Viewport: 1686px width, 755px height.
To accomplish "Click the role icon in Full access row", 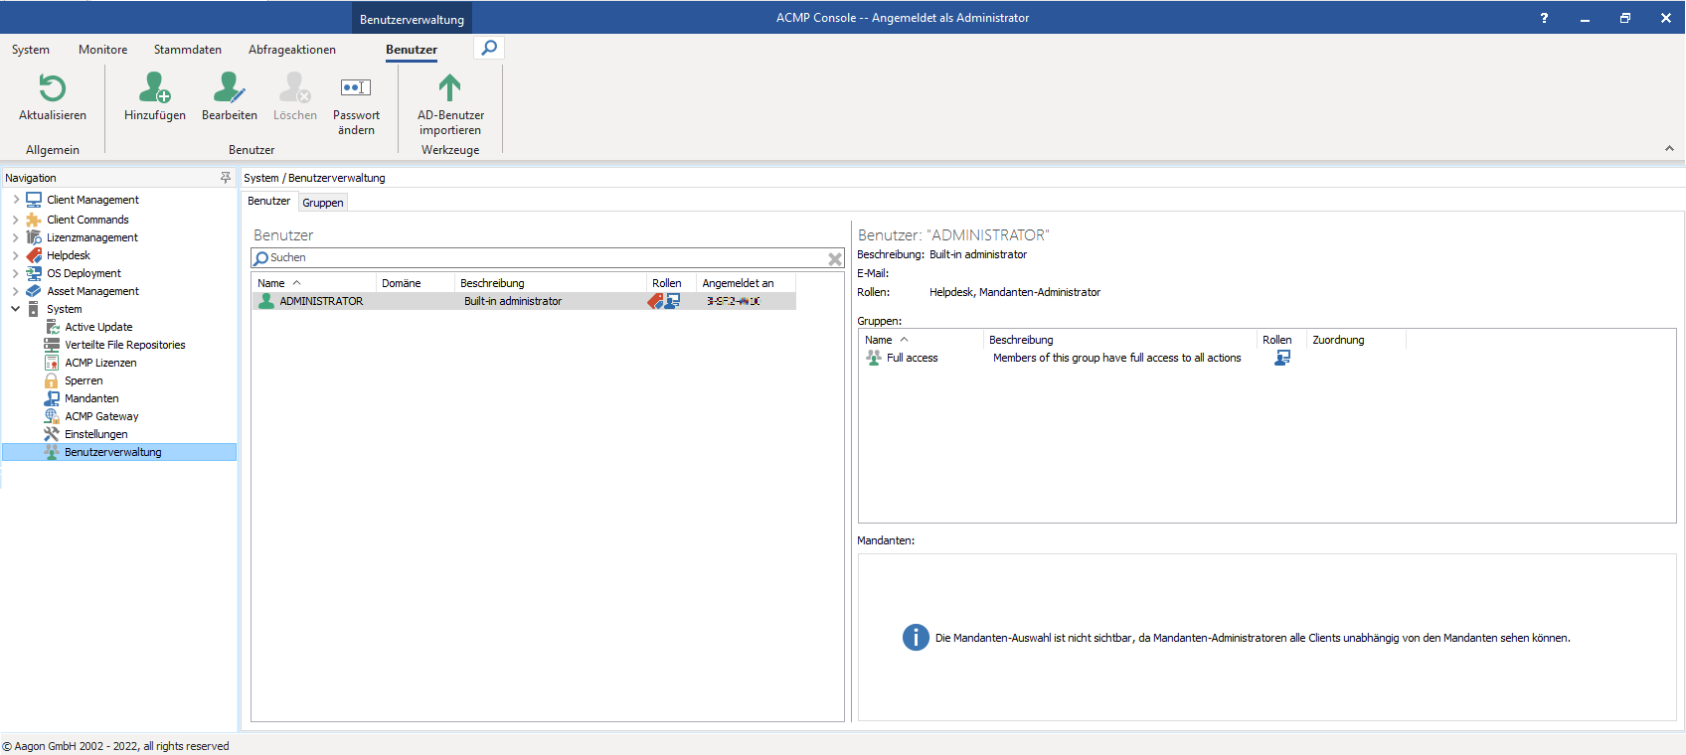I will point(1282,358).
